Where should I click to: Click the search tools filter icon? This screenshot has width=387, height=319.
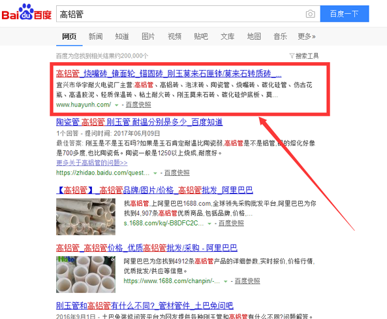(x=292, y=56)
